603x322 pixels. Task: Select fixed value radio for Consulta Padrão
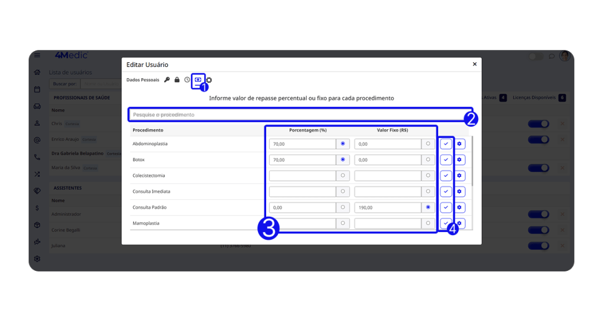click(x=428, y=207)
